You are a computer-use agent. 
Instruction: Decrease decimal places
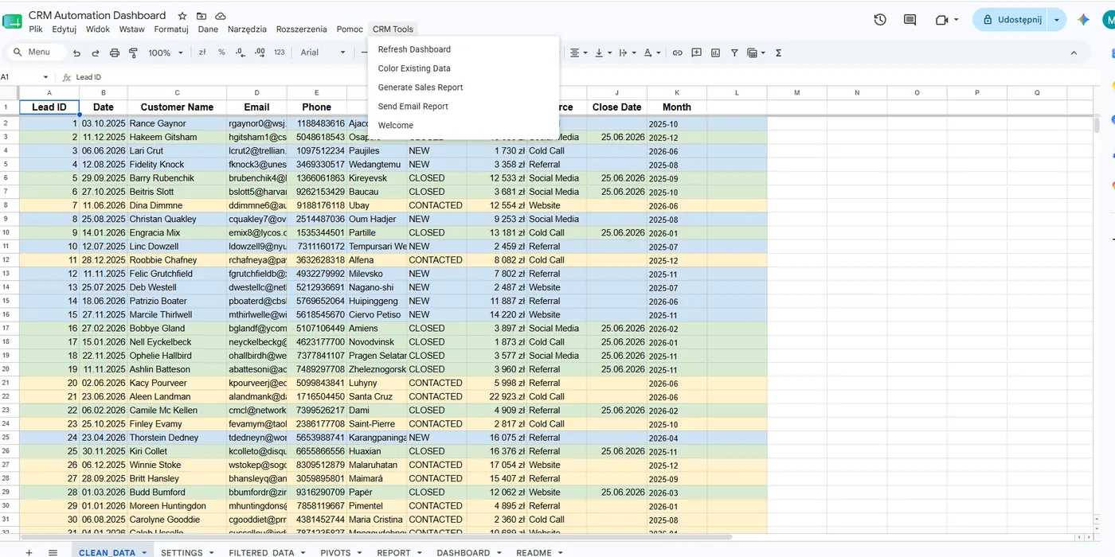pos(241,53)
